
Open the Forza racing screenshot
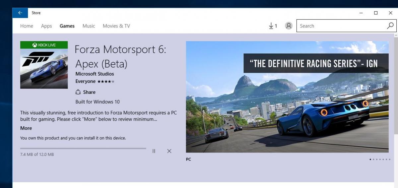click(287, 97)
